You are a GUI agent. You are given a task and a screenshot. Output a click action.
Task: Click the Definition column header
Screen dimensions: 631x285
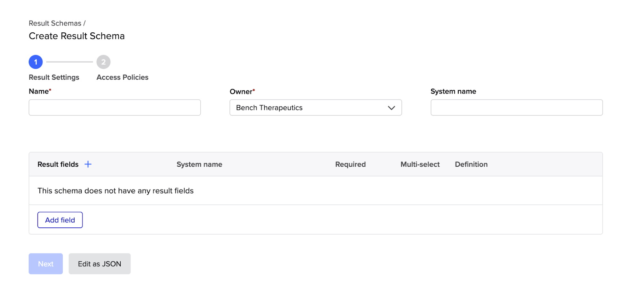[x=471, y=164]
